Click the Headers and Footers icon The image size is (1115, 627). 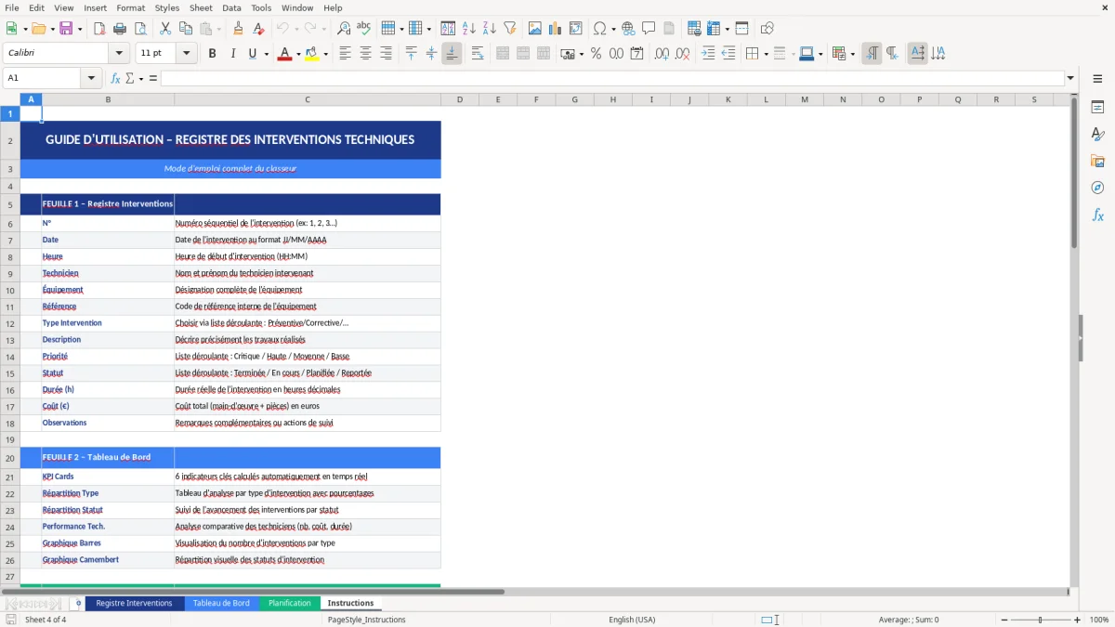point(669,29)
